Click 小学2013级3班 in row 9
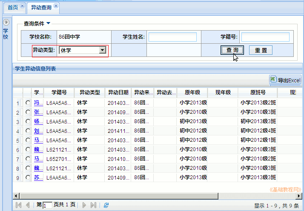This screenshot has height=211, width=304. (258, 177)
